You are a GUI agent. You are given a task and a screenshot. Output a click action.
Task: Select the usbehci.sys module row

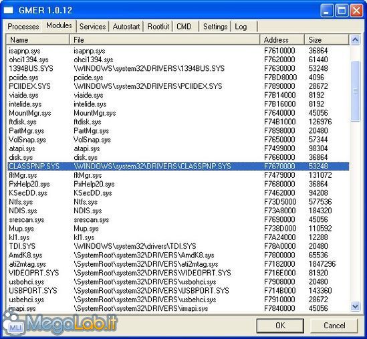(x=178, y=300)
